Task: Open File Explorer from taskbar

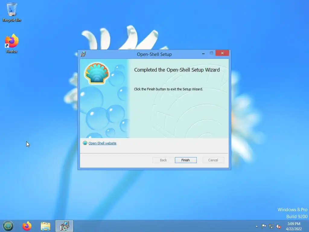Action: pyautogui.click(x=46, y=226)
